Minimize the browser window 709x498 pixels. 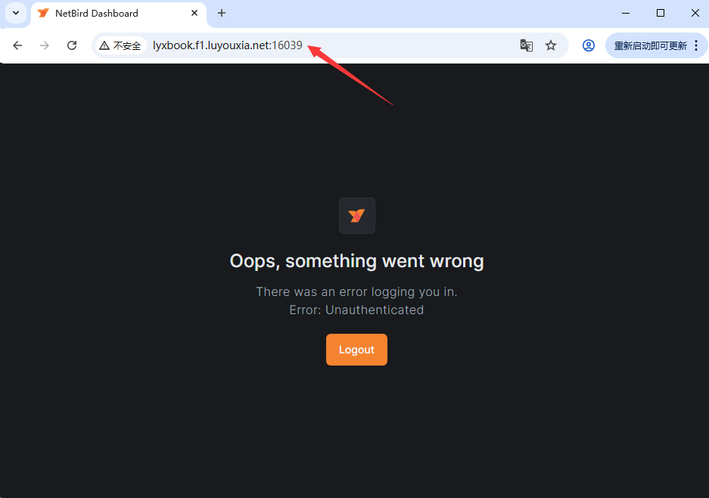626,13
